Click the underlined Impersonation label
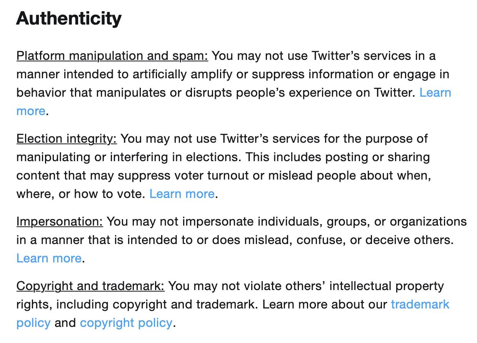477x343 pixels. point(60,222)
